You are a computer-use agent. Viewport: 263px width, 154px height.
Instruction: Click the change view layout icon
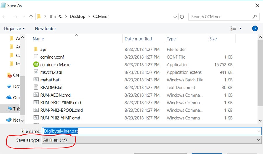(x=233, y=28)
